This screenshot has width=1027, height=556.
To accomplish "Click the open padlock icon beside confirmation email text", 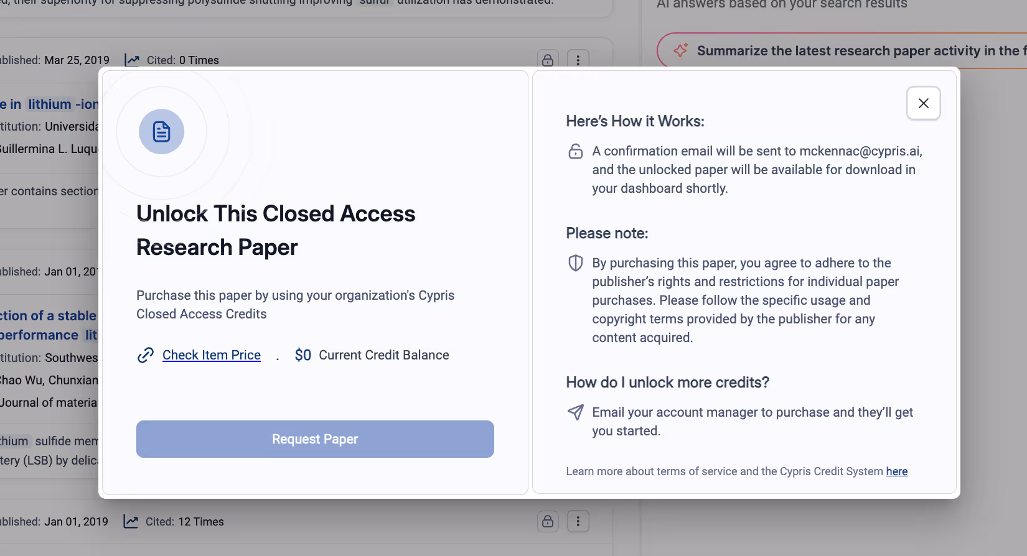I will pyautogui.click(x=576, y=151).
